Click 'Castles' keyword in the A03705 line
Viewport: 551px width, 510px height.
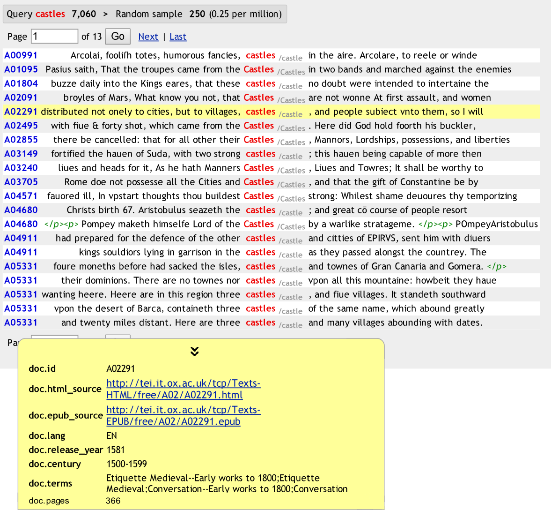258,182
